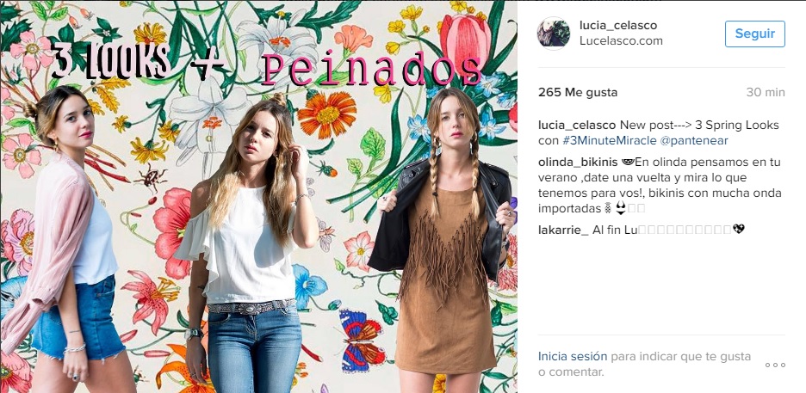Open olinda_bikinis commenter profile
The image size is (806, 393).
pos(578,163)
